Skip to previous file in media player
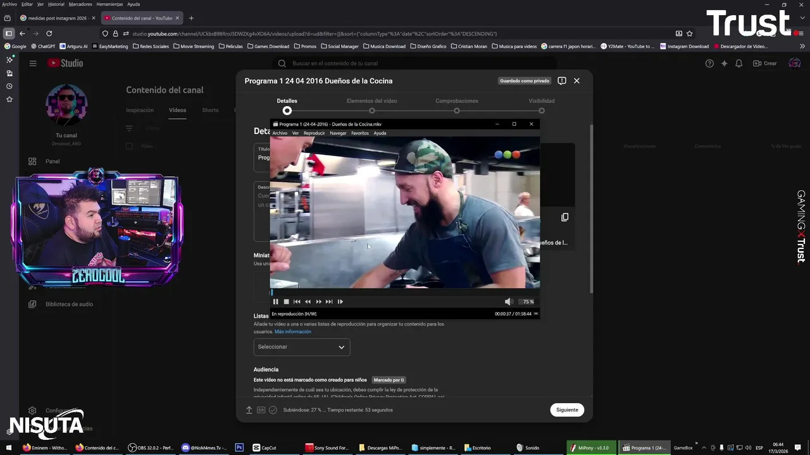The width and height of the screenshot is (810, 455). tap(297, 301)
